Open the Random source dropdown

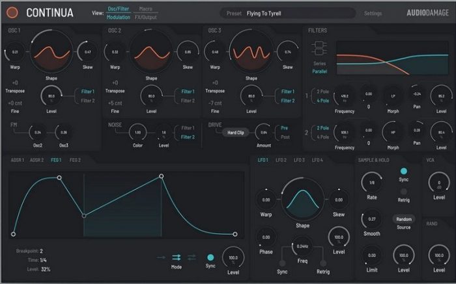[403, 220]
